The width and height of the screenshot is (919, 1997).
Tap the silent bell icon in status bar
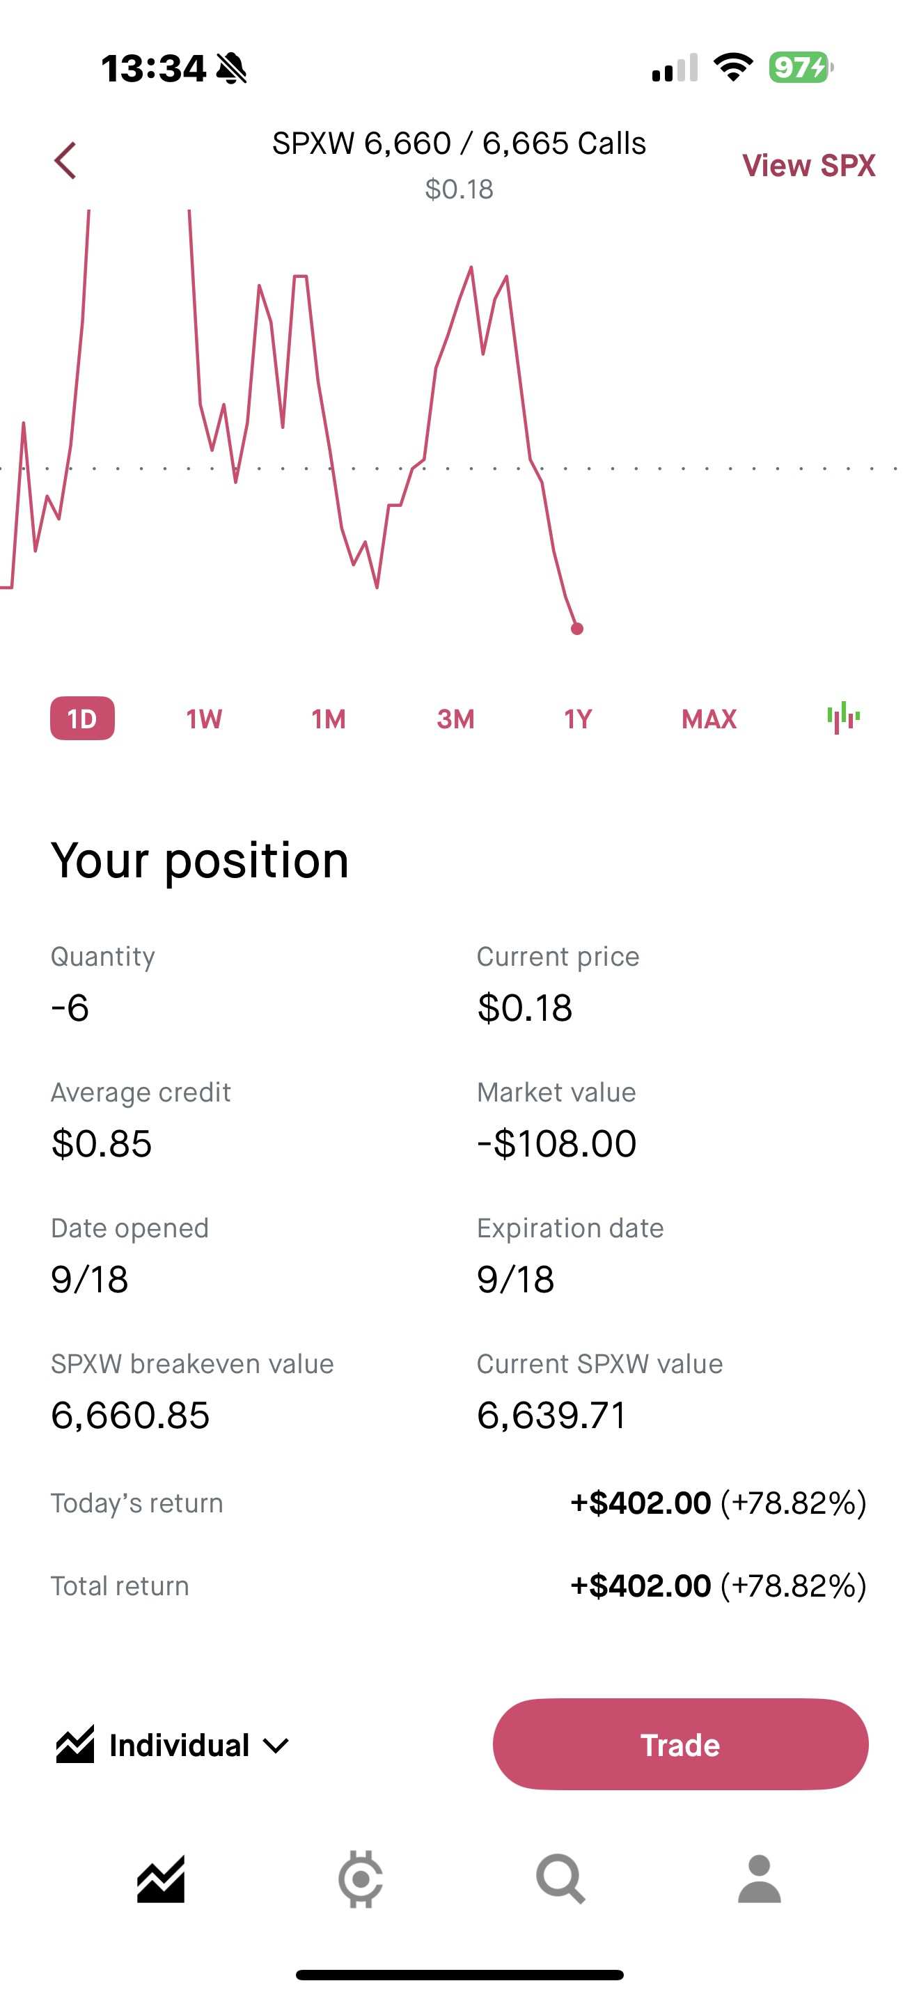coord(231,68)
